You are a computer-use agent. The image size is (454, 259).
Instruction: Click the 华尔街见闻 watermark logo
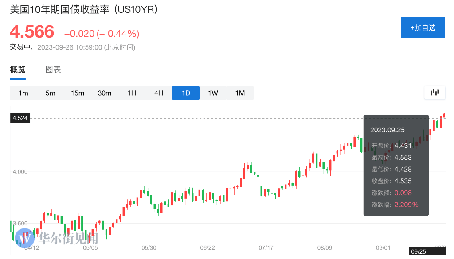tap(57, 239)
